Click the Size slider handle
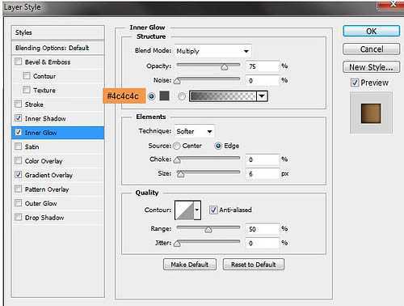404x306 pixels. 181,174
